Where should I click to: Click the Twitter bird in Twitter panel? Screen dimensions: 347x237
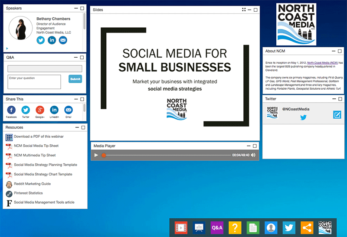click(x=303, y=117)
